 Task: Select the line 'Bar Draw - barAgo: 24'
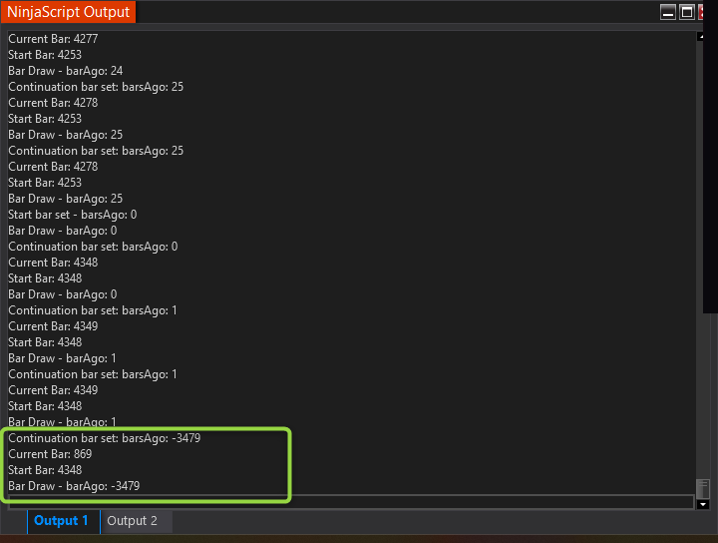tap(66, 71)
